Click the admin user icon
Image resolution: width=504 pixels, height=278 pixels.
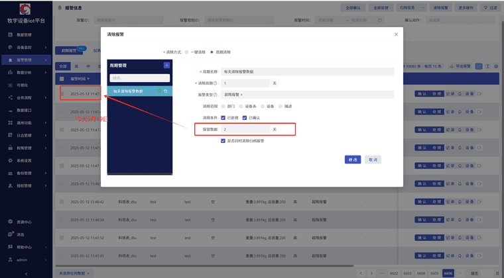coord(11,259)
